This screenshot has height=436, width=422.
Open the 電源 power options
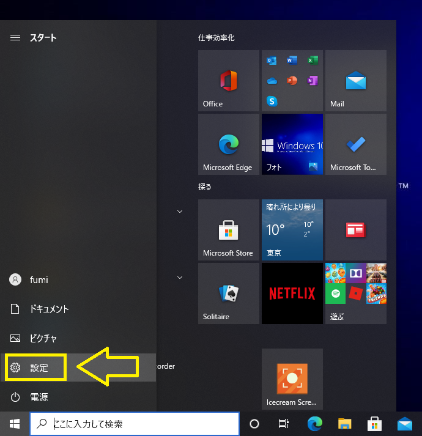pos(78,397)
